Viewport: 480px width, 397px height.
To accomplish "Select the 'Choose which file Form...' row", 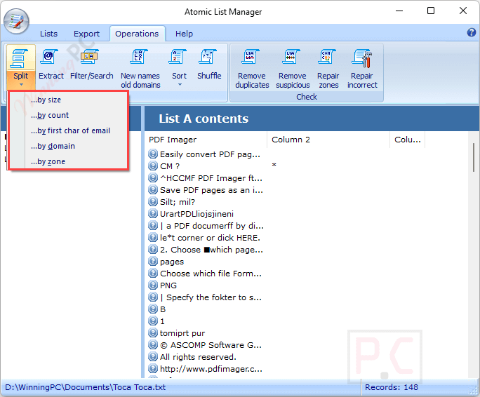I will click(205, 274).
